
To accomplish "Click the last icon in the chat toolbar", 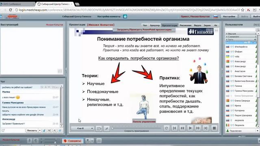I will pyautogui.click(x=61, y=131).
